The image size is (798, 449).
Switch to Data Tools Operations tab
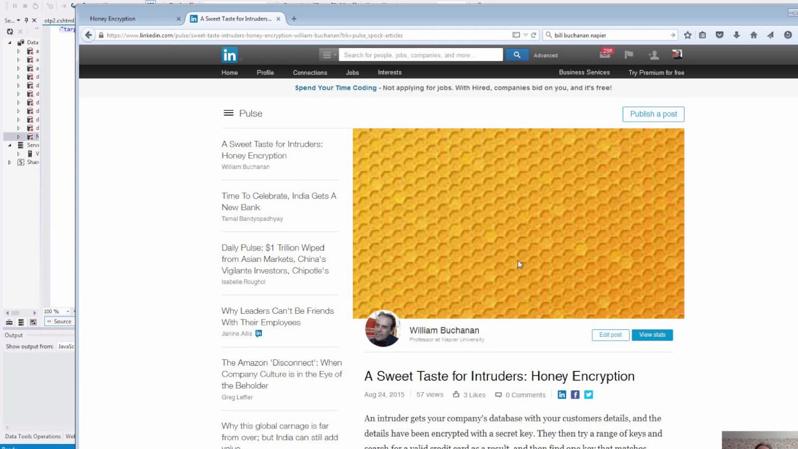tap(33, 437)
